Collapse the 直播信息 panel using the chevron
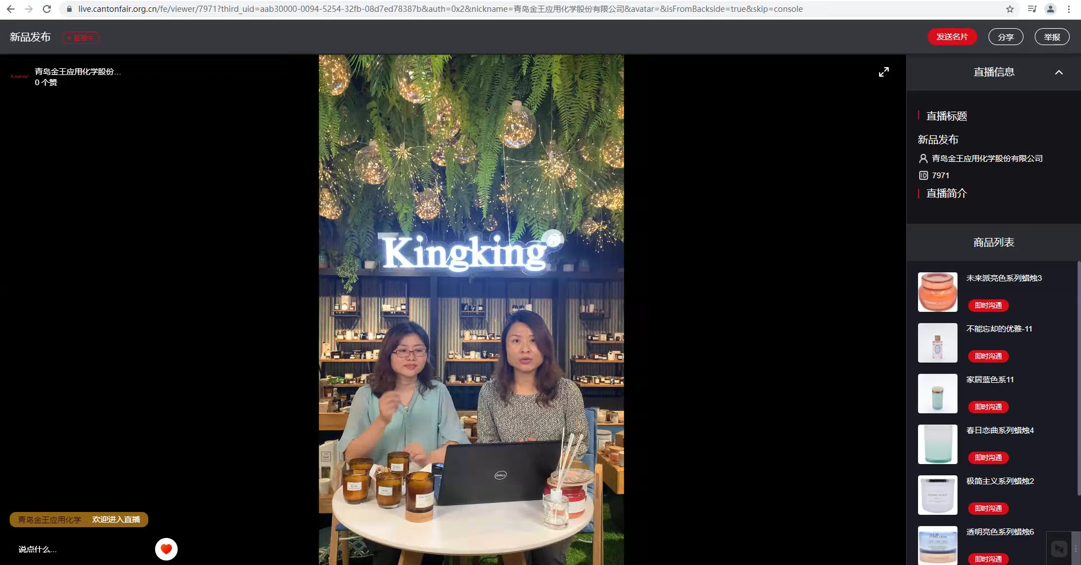Viewport: 1081px width, 565px height. [1058, 73]
